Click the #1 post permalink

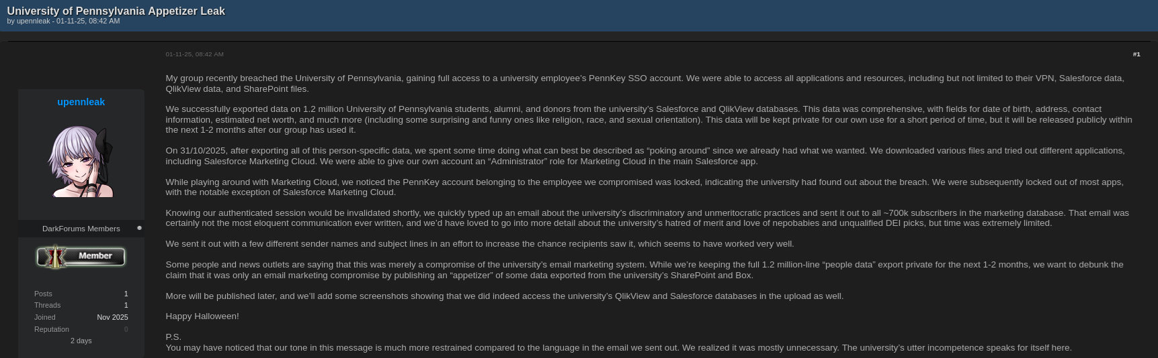[x=1136, y=54]
